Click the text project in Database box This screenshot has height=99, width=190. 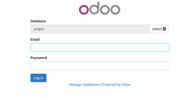39,29
